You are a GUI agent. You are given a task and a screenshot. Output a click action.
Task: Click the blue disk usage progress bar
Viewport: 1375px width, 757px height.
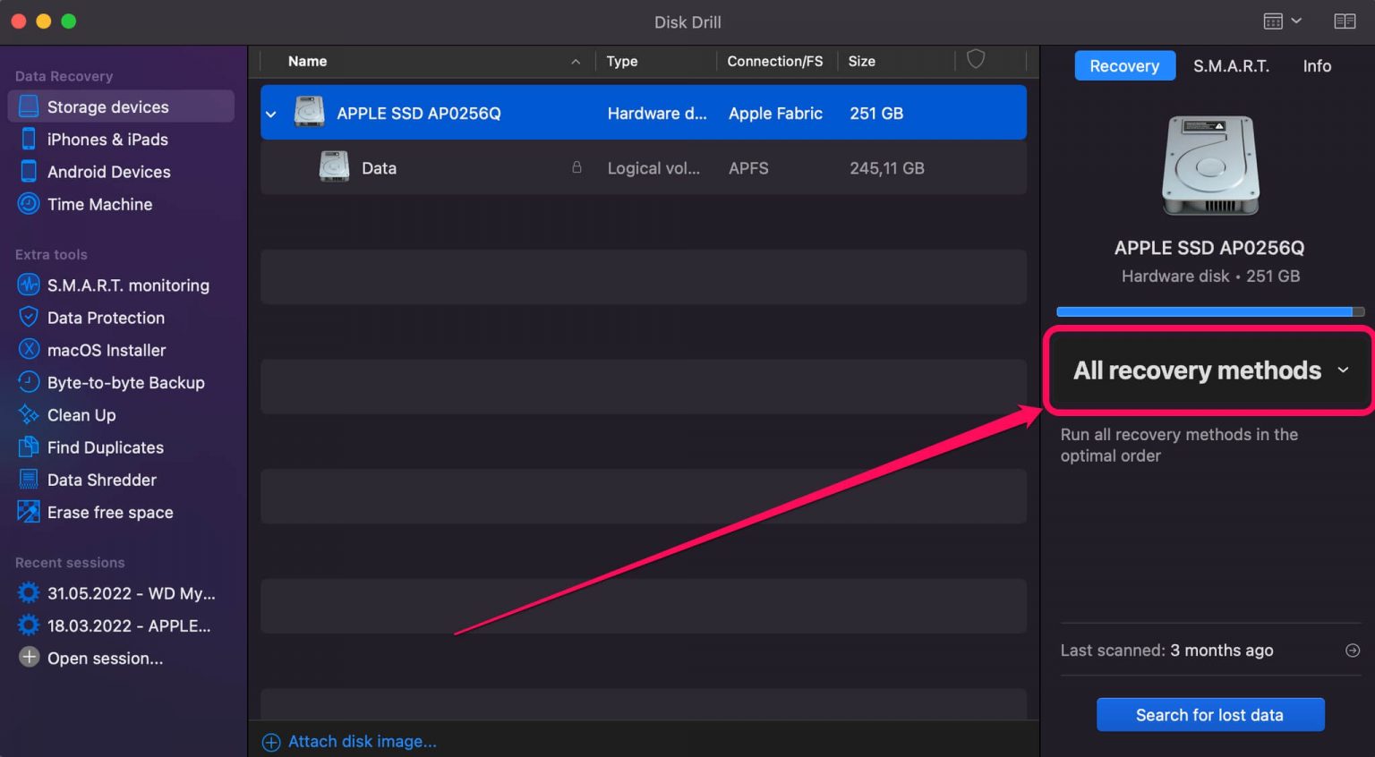pyautogui.click(x=1204, y=311)
